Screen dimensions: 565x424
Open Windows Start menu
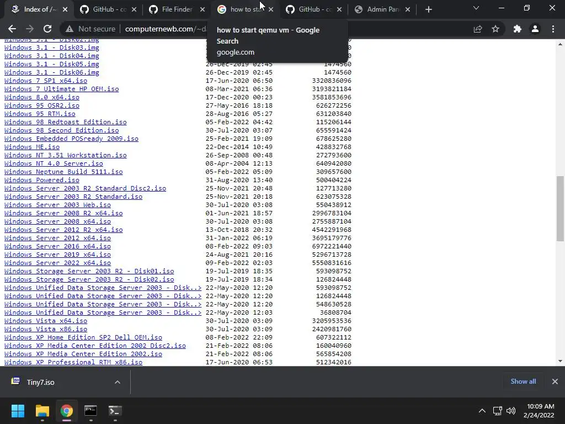(18, 411)
